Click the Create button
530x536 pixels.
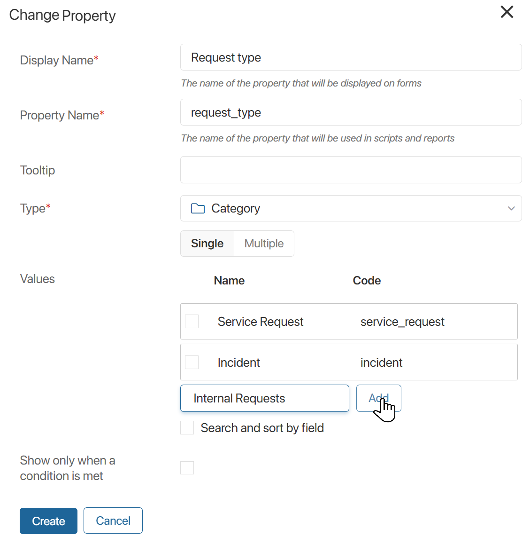click(x=48, y=520)
